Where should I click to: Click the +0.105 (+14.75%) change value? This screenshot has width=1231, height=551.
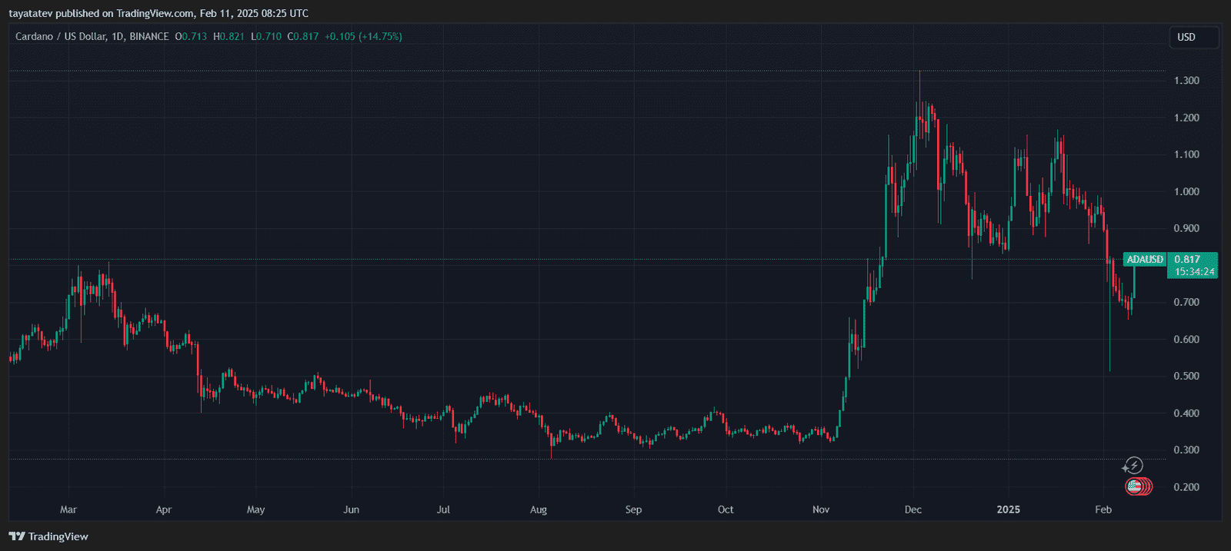[363, 36]
